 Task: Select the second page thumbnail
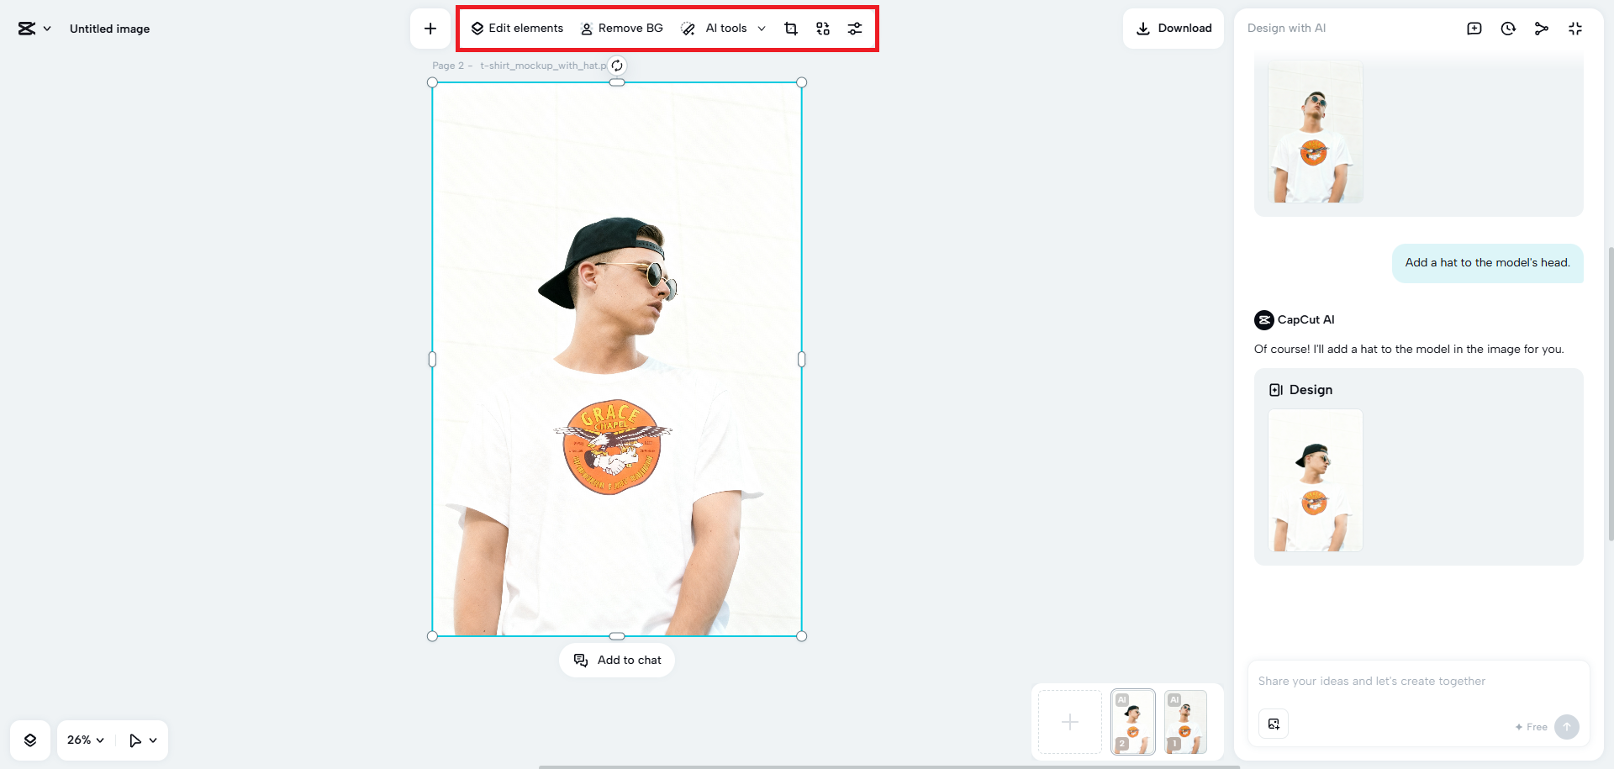(1131, 721)
